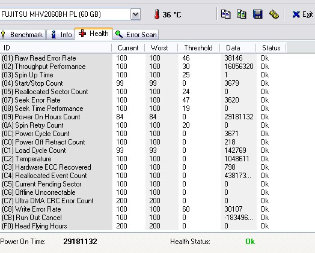Select the (03) Spin Up Time row

point(143,75)
